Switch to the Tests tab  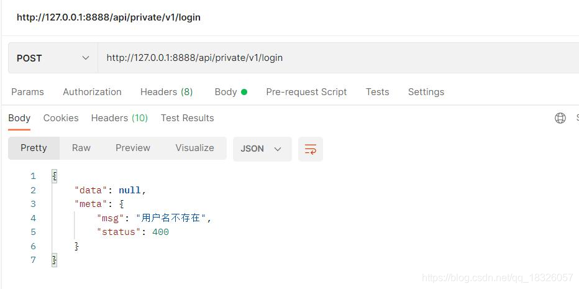click(377, 92)
